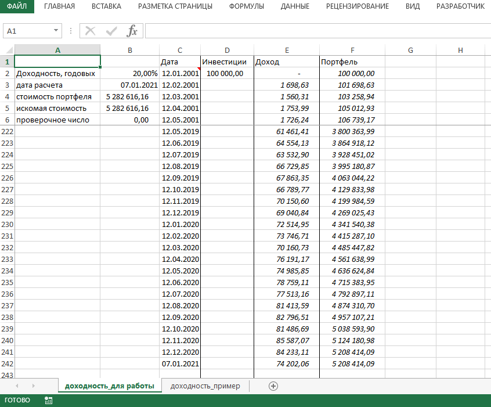The height and width of the screenshot is (407, 491).
Task: Click the 100 000,00 investment cell
Action: (227, 73)
